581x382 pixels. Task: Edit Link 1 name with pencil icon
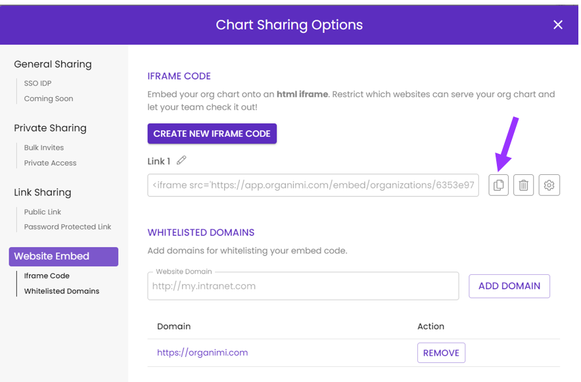click(181, 160)
